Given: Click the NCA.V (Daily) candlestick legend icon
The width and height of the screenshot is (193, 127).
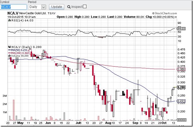Looking at the screenshot, I should coord(9,47).
